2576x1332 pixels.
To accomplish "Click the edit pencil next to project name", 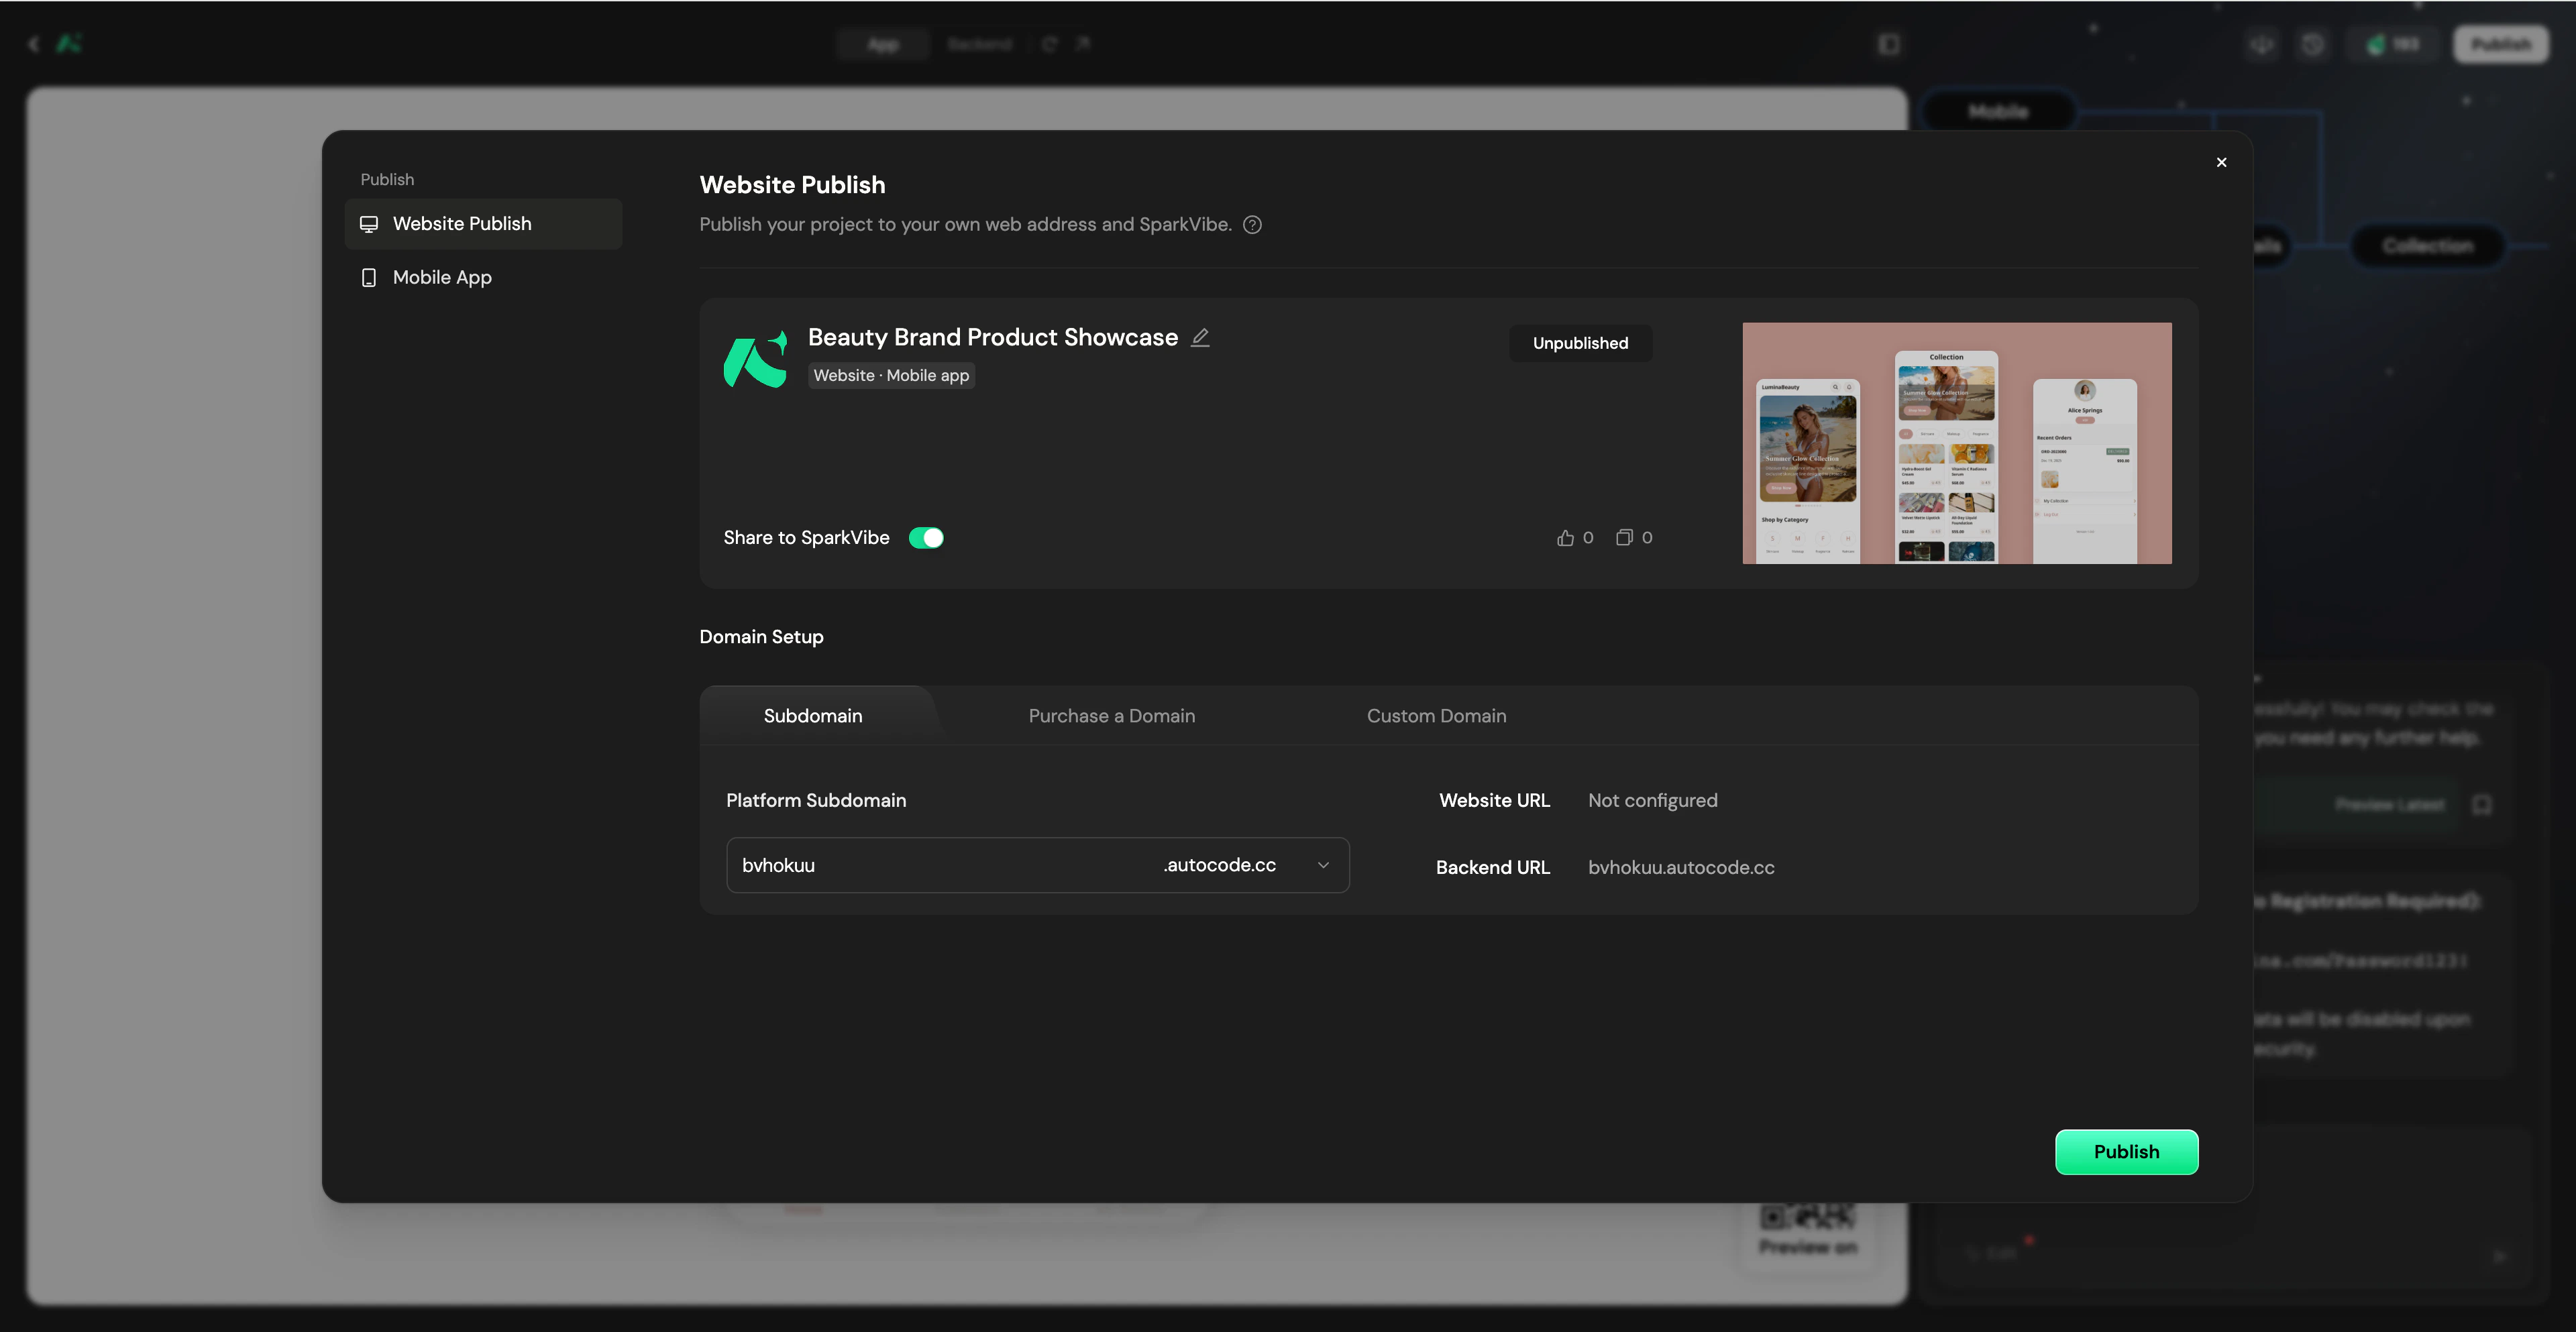I will tap(1200, 338).
